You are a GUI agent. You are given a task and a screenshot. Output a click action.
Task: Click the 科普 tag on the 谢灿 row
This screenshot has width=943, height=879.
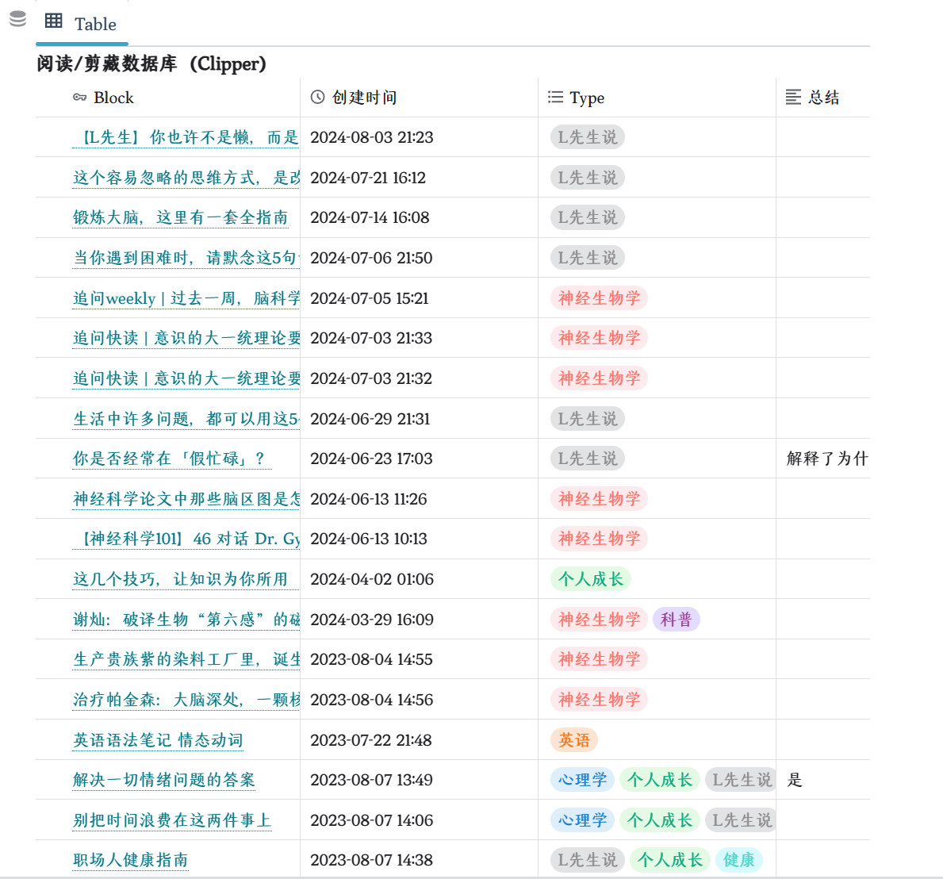676,619
